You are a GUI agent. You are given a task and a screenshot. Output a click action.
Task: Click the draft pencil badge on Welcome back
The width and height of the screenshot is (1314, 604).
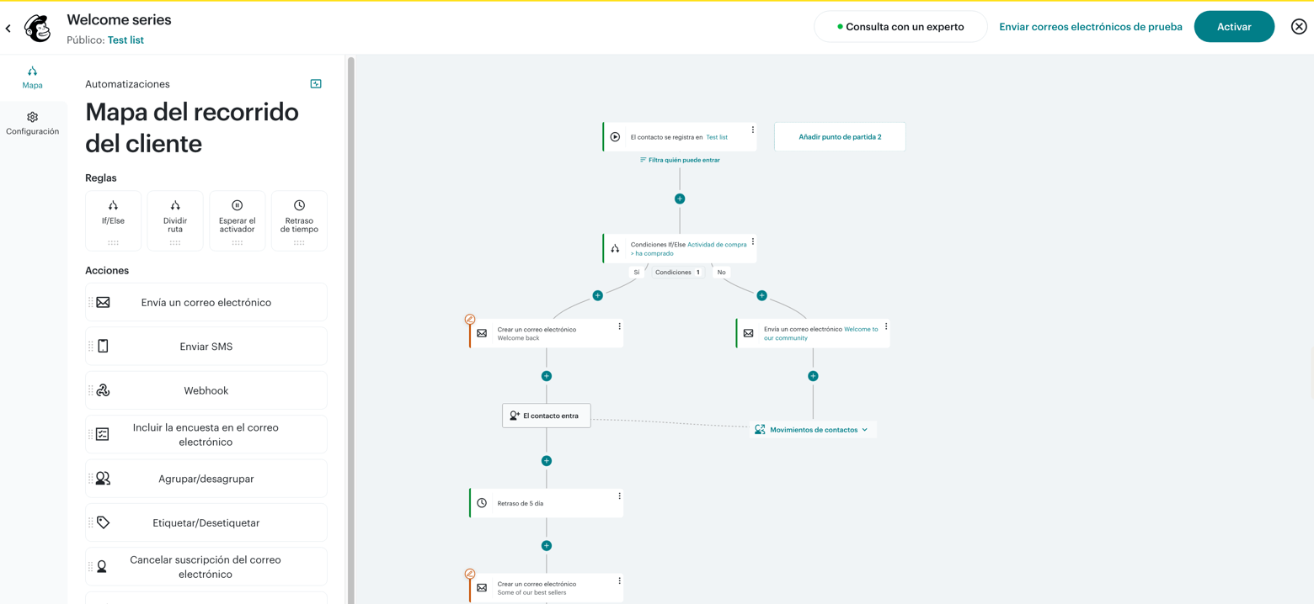tap(470, 320)
